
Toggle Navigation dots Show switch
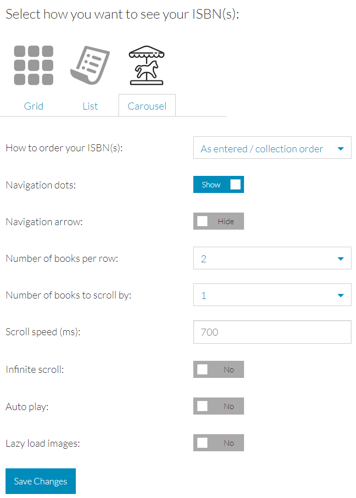[218, 184]
